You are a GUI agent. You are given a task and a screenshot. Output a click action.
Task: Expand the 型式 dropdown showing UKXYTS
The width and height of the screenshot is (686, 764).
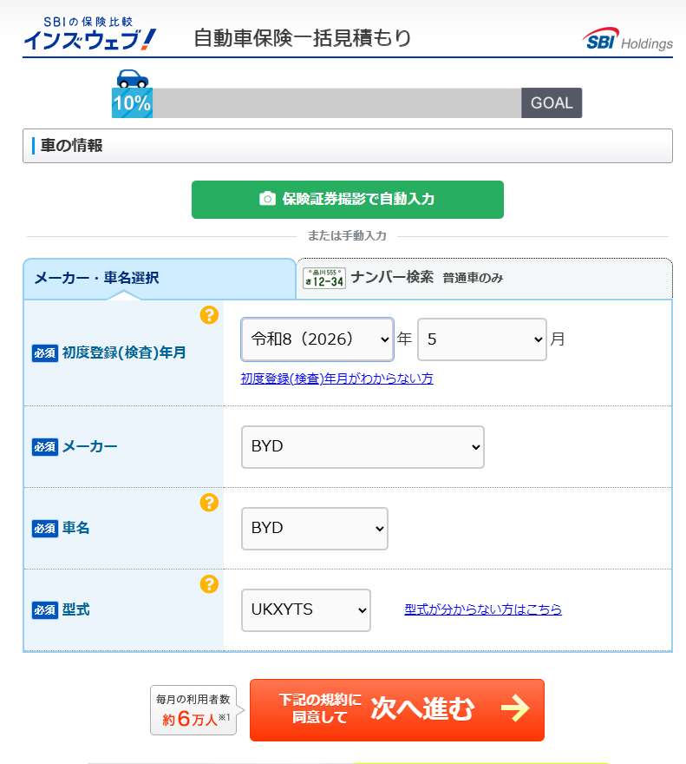point(306,610)
